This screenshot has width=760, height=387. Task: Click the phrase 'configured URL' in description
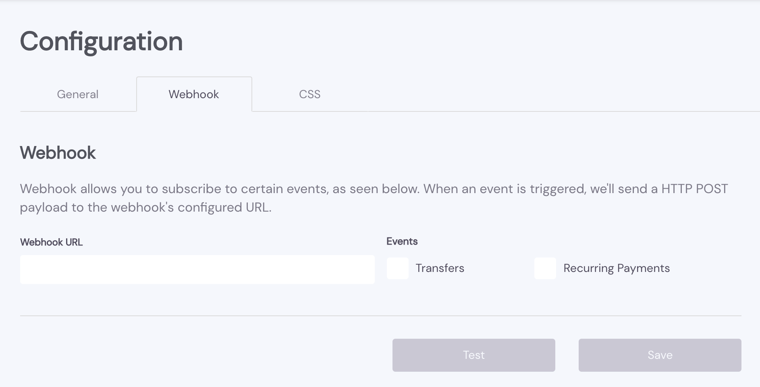[224, 208]
